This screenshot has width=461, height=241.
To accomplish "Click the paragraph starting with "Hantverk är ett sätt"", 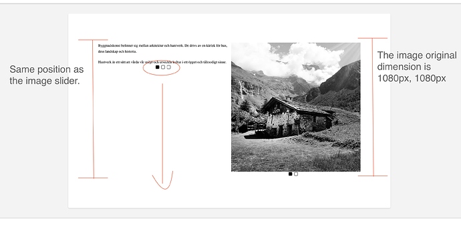I will [x=162, y=62].
